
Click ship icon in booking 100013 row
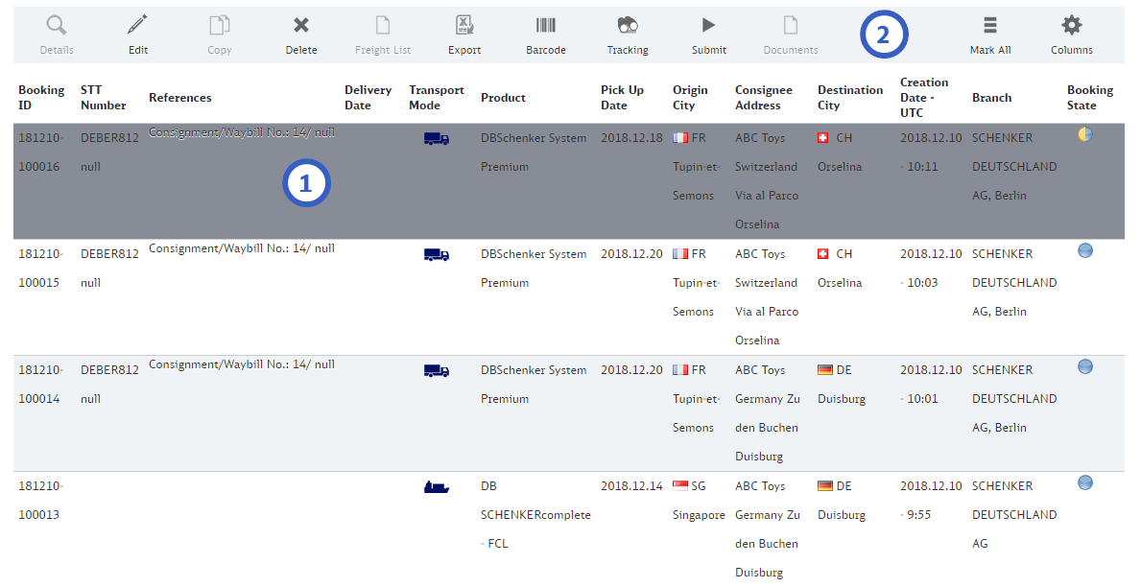click(x=436, y=486)
